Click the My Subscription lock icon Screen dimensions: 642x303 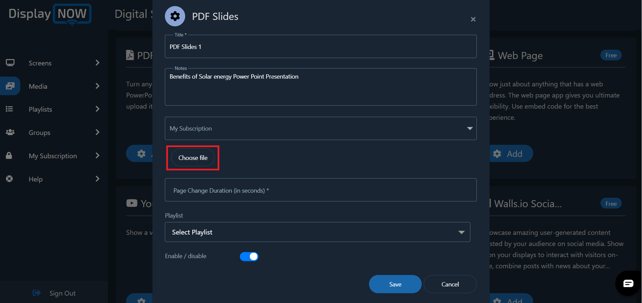click(x=9, y=156)
